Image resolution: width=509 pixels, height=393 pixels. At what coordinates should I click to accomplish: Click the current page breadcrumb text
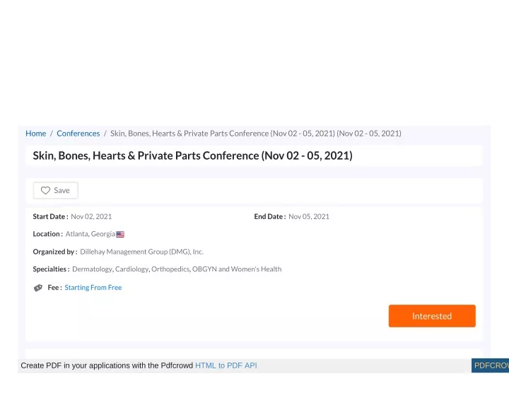point(256,134)
